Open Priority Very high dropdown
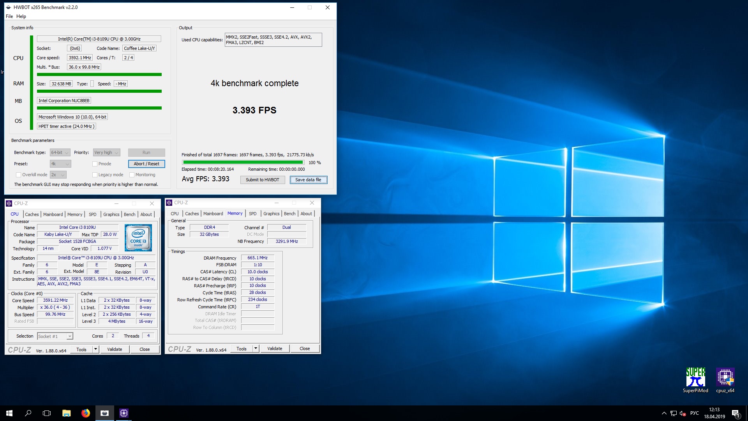This screenshot has width=748, height=421. click(106, 153)
